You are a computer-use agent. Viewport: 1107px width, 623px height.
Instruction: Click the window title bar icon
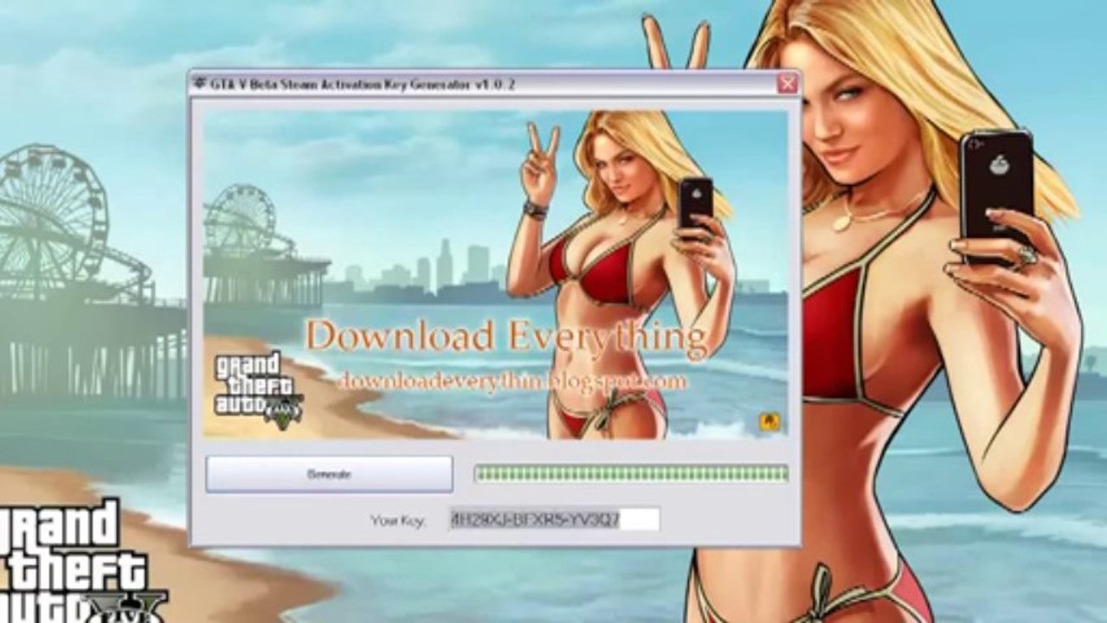click(200, 84)
